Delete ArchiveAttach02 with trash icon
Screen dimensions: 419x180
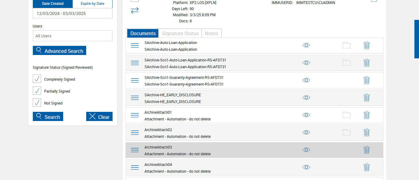[367, 132]
